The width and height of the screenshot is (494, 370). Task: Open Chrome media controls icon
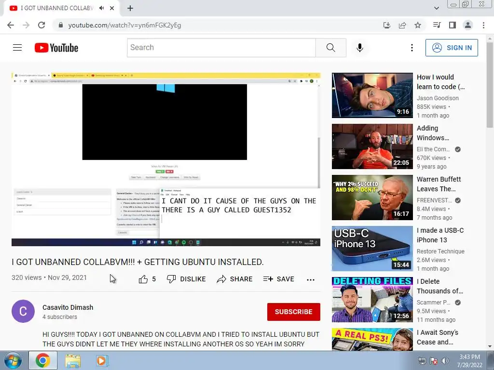click(437, 25)
